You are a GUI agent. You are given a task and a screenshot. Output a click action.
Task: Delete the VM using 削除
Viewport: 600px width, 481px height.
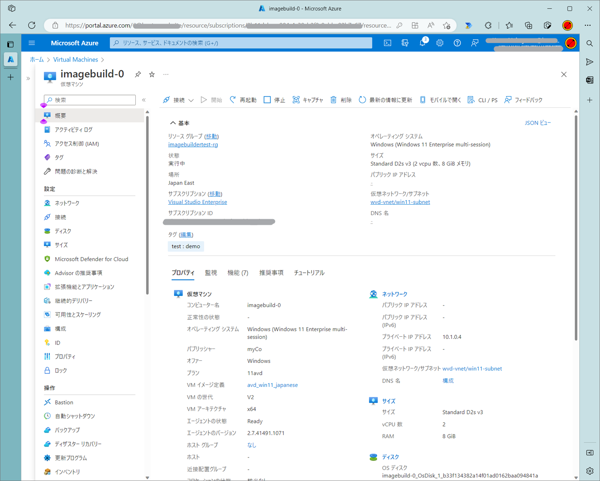(341, 100)
